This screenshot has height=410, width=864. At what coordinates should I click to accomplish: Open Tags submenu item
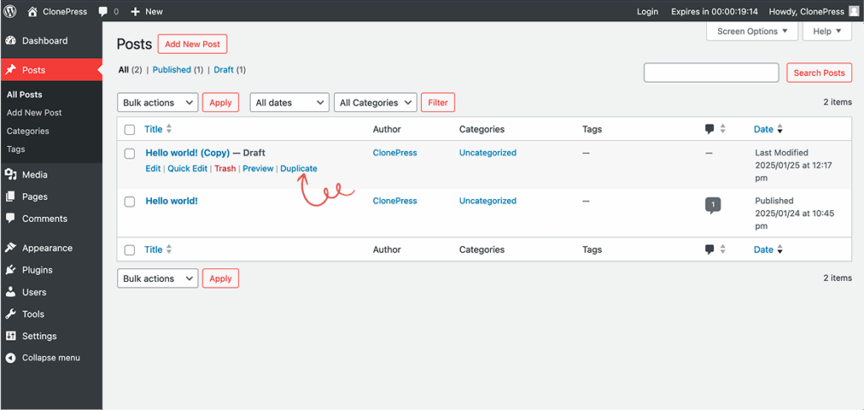[x=15, y=148]
